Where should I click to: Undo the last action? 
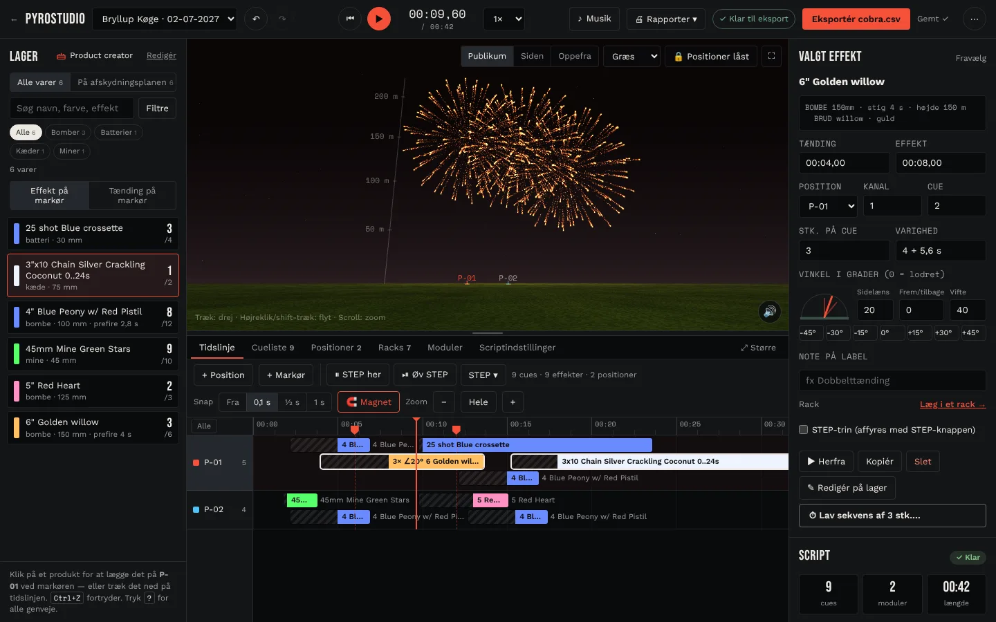point(256,19)
